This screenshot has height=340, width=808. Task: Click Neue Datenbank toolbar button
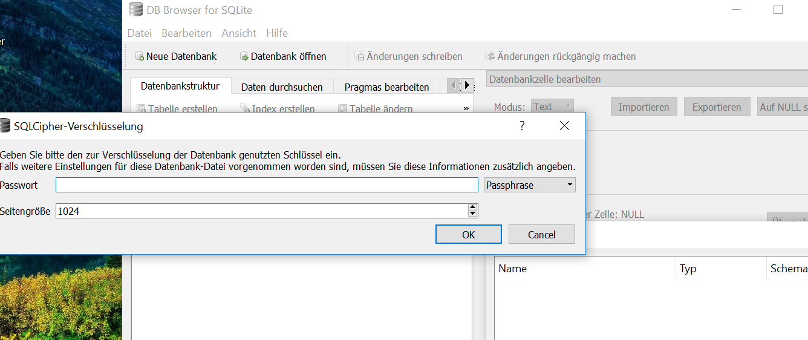coord(176,56)
